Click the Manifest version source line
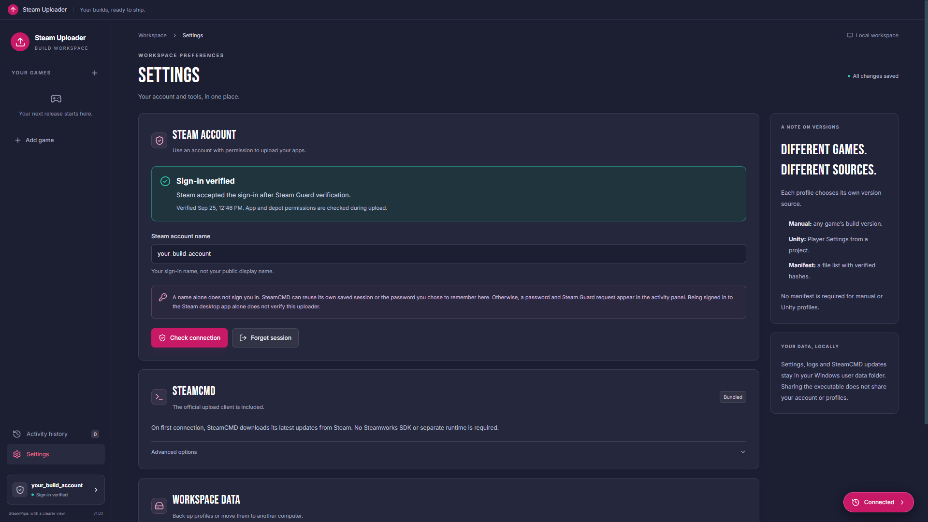928x522 pixels. pos(832,271)
